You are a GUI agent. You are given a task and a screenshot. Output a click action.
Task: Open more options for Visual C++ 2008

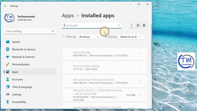click(x=140, y=95)
